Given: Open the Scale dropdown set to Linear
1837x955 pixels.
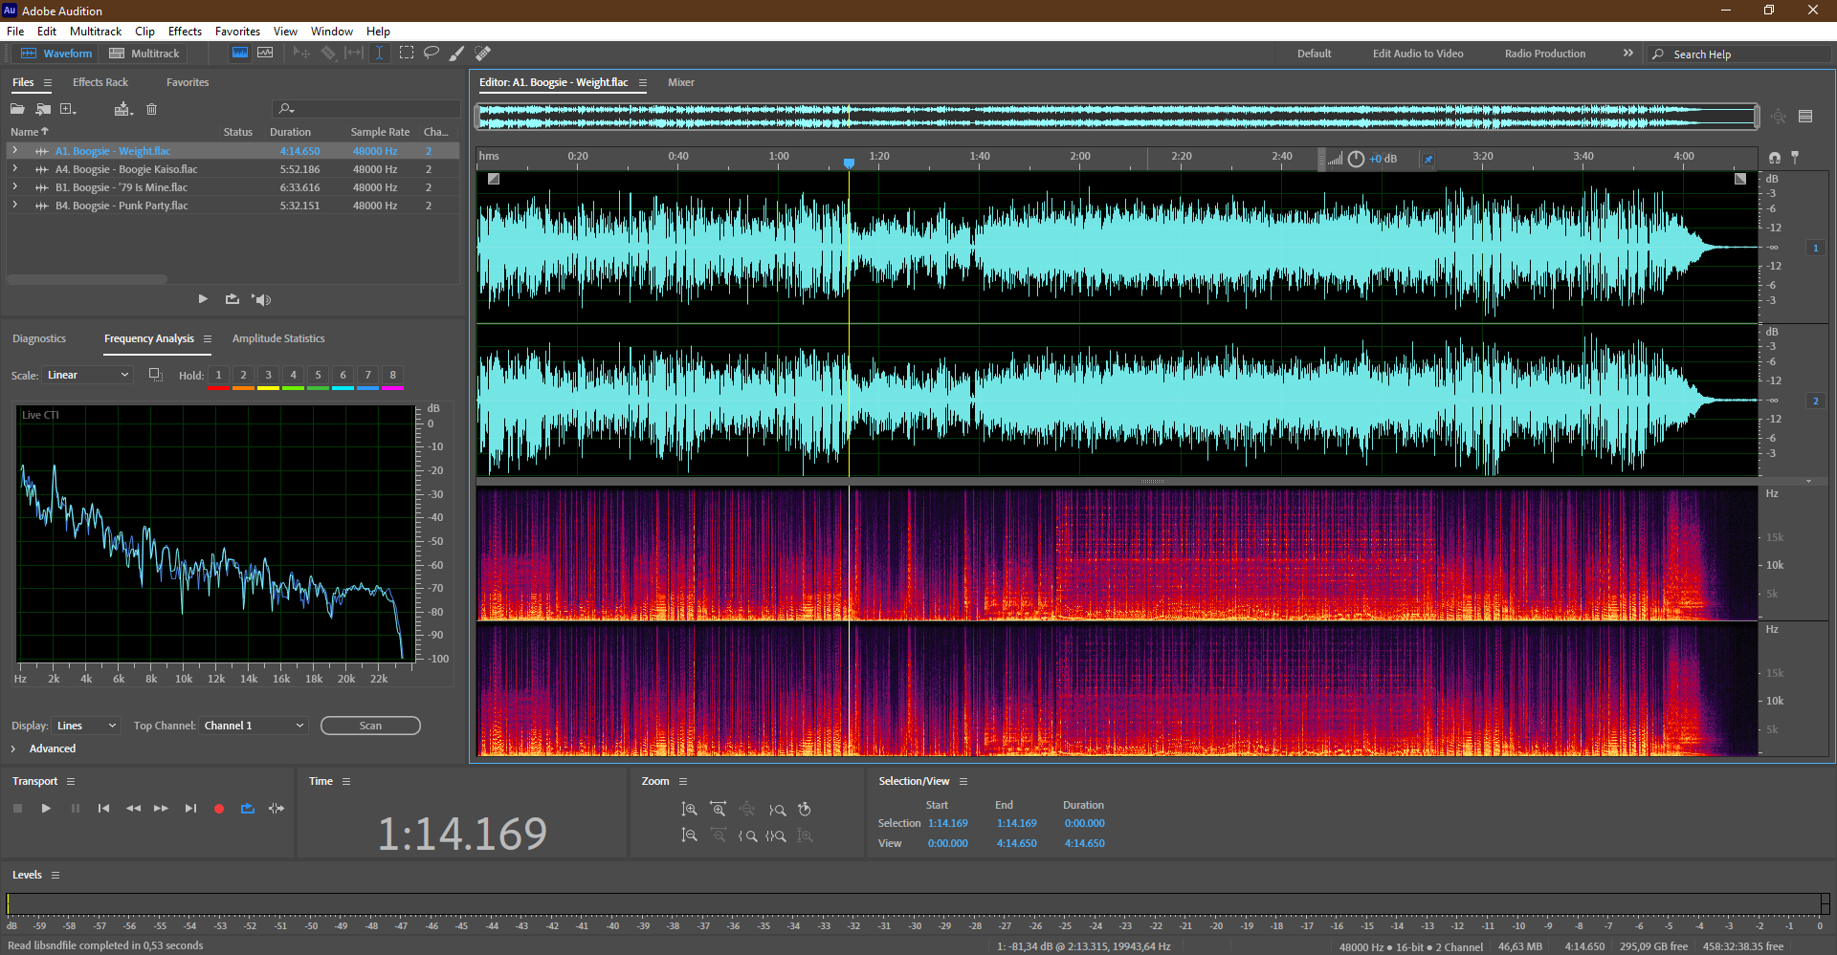Looking at the screenshot, I should coord(87,375).
